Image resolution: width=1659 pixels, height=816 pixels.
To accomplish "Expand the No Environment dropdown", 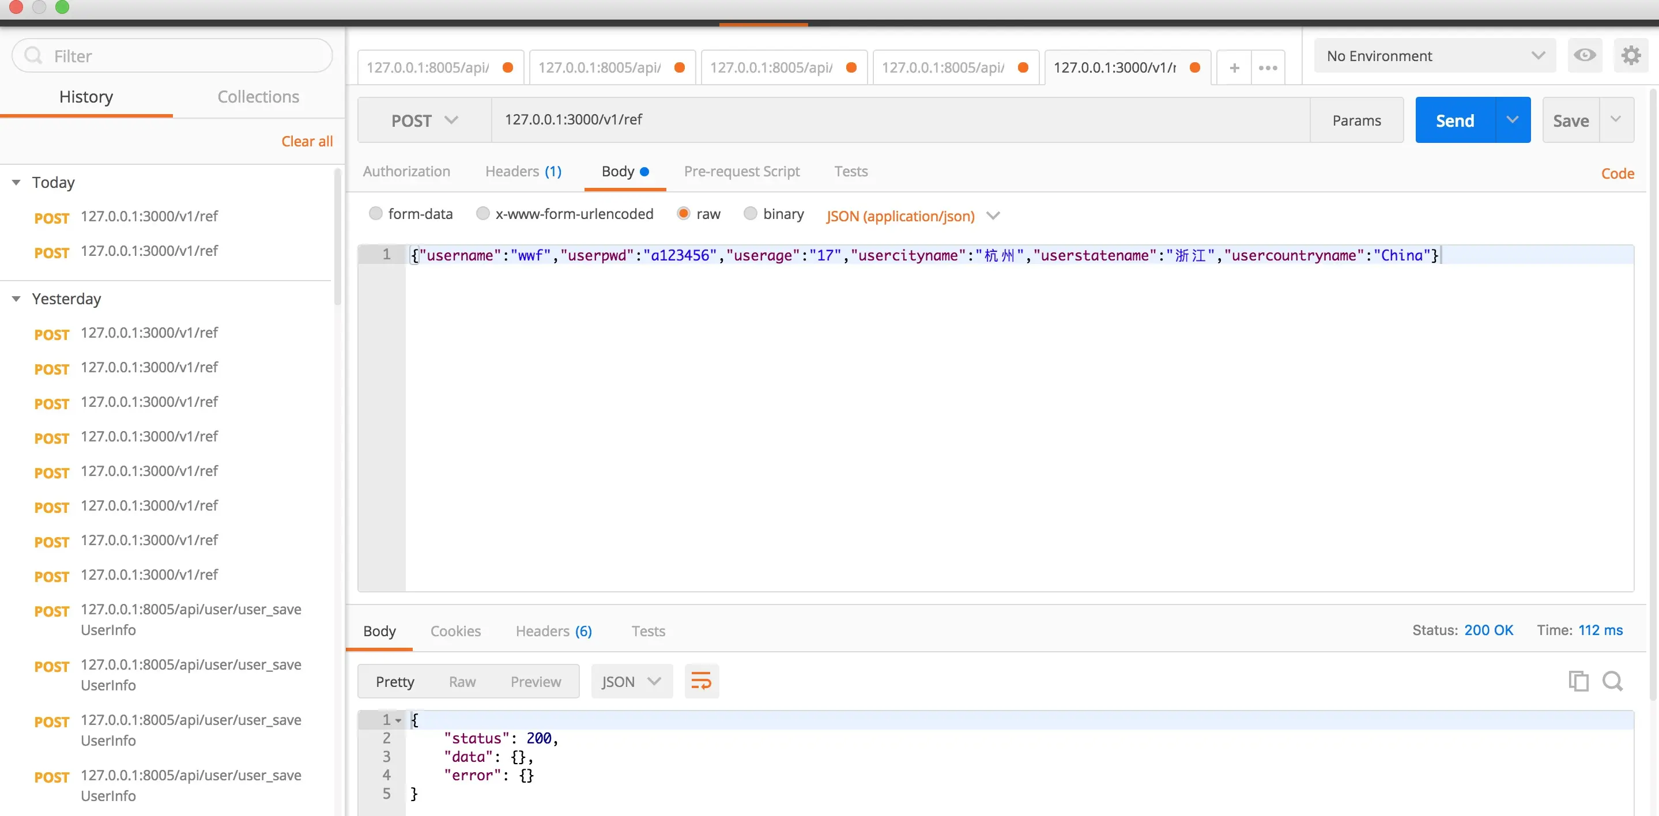I will pos(1434,56).
